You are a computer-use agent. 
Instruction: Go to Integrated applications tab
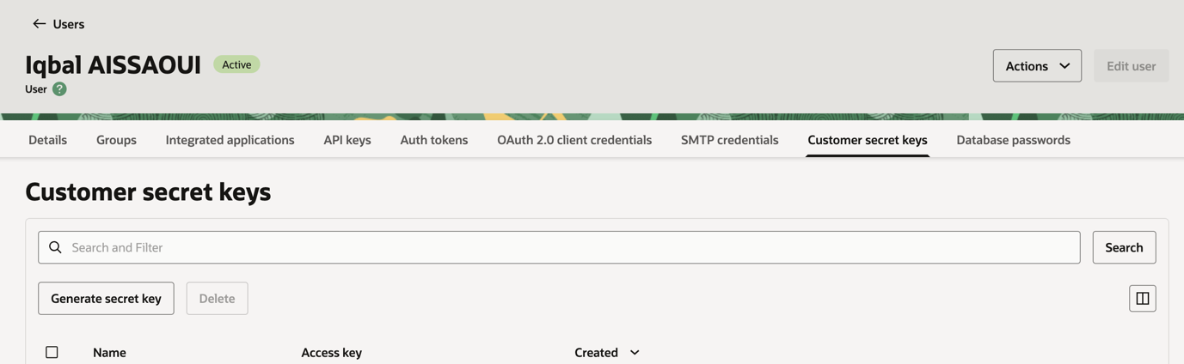click(230, 140)
